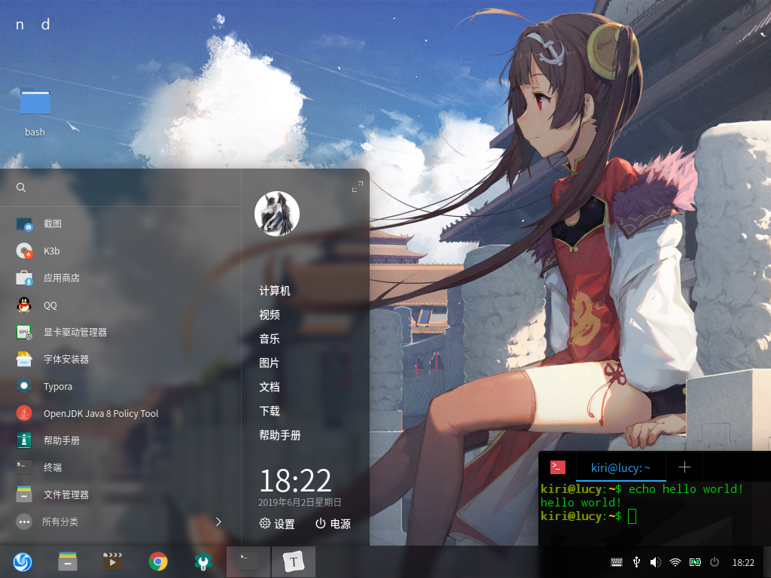Open 计算机 from the launcher shortcuts
Image resolution: width=771 pixels, height=578 pixels.
click(275, 291)
